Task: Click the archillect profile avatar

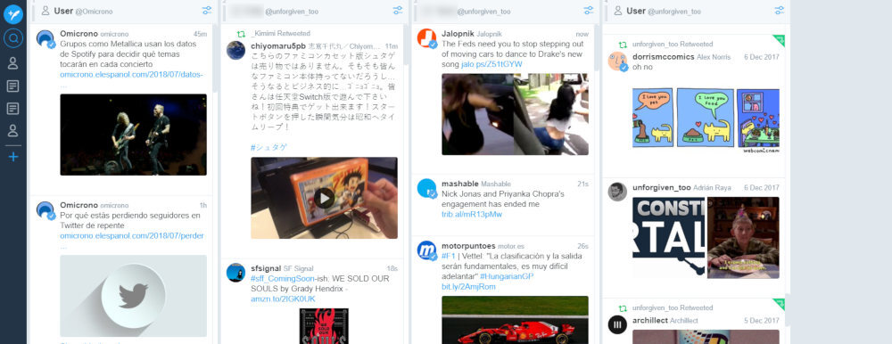Action: (x=617, y=324)
